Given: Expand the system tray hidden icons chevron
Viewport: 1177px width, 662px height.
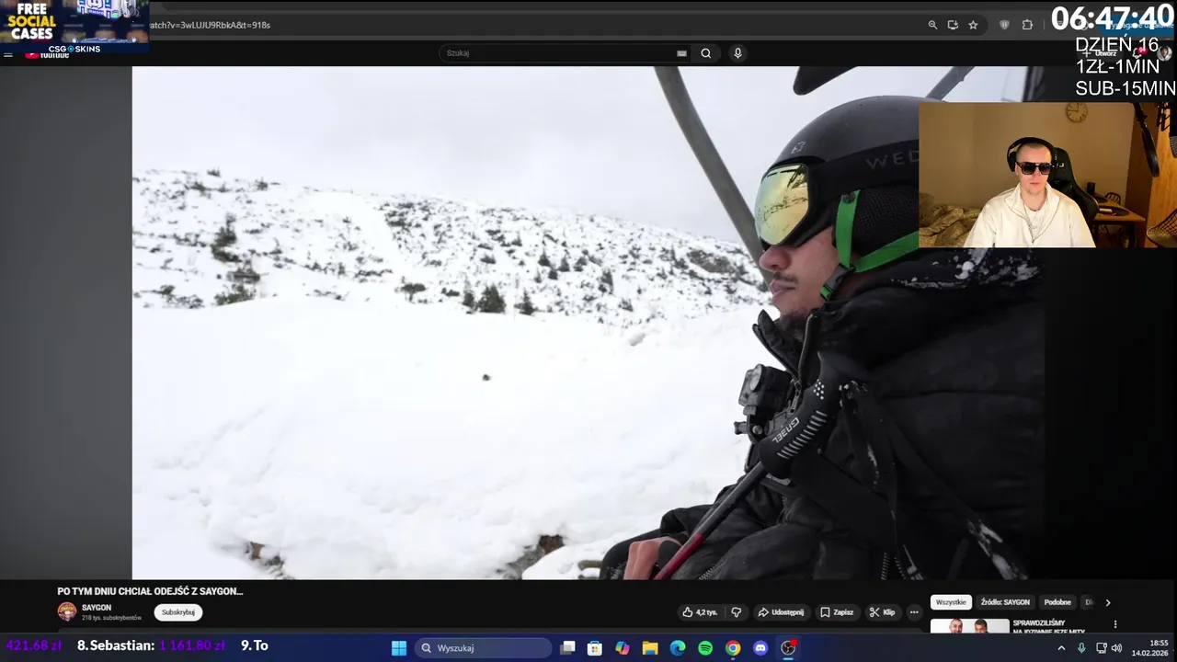Looking at the screenshot, I should [x=1061, y=648].
